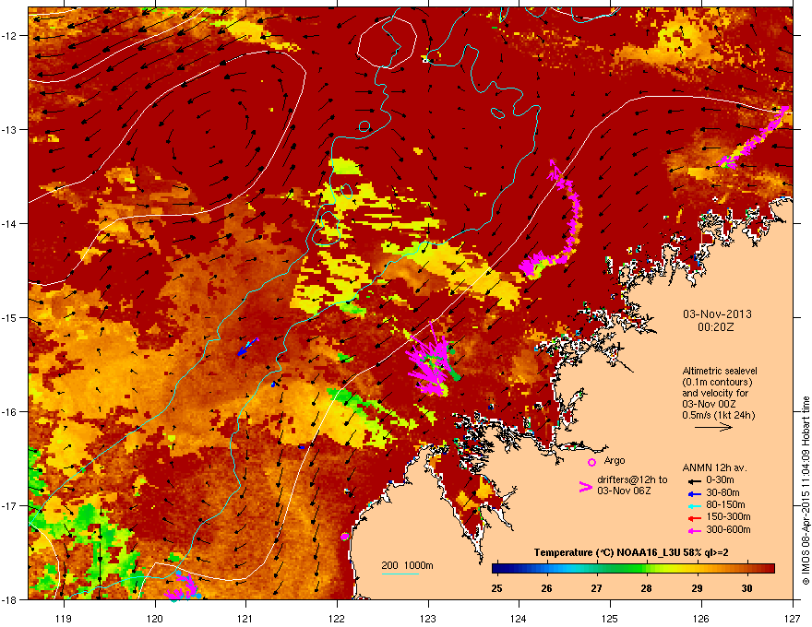
Task: Click the blue-cyan ANMN mooring arrow near 121E
Action: pyautogui.click(x=247, y=347)
